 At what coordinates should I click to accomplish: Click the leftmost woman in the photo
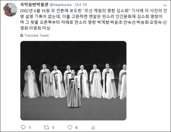(x=31, y=81)
